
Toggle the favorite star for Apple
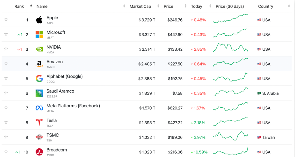(6, 20)
